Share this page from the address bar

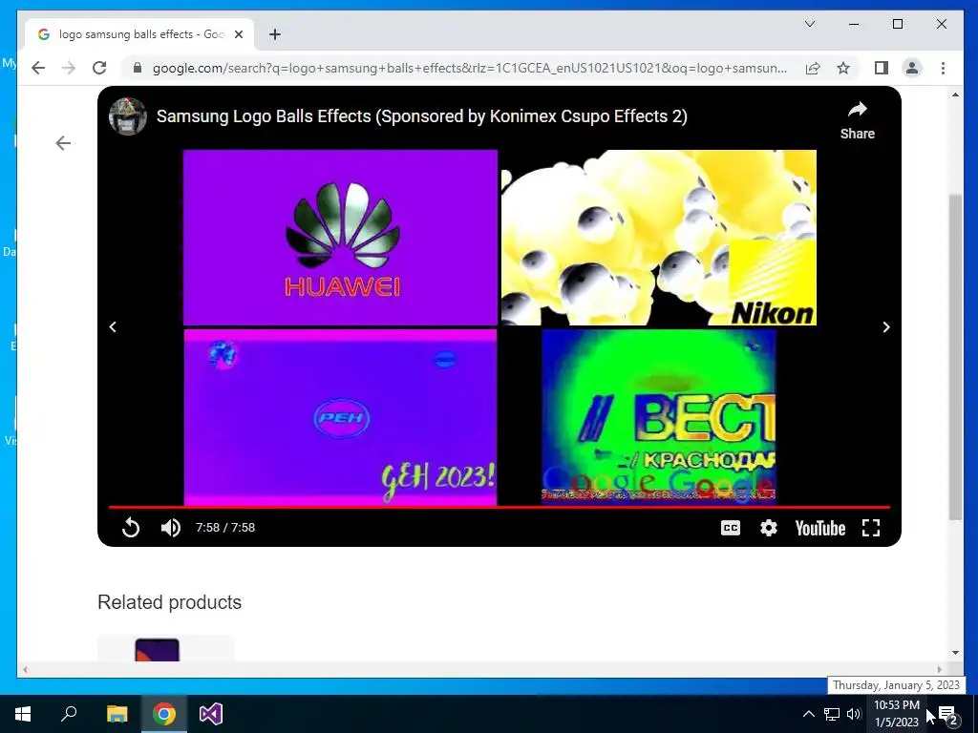(x=813, y=68)
